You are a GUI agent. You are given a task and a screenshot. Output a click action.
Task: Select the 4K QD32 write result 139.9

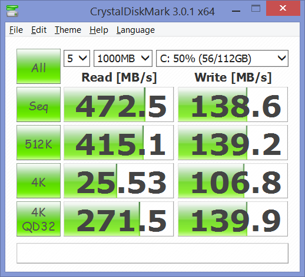coord(233,219)
